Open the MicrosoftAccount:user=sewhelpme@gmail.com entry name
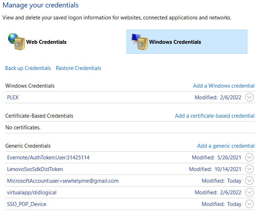Screen dimensions: 265x224 point(63,181)
